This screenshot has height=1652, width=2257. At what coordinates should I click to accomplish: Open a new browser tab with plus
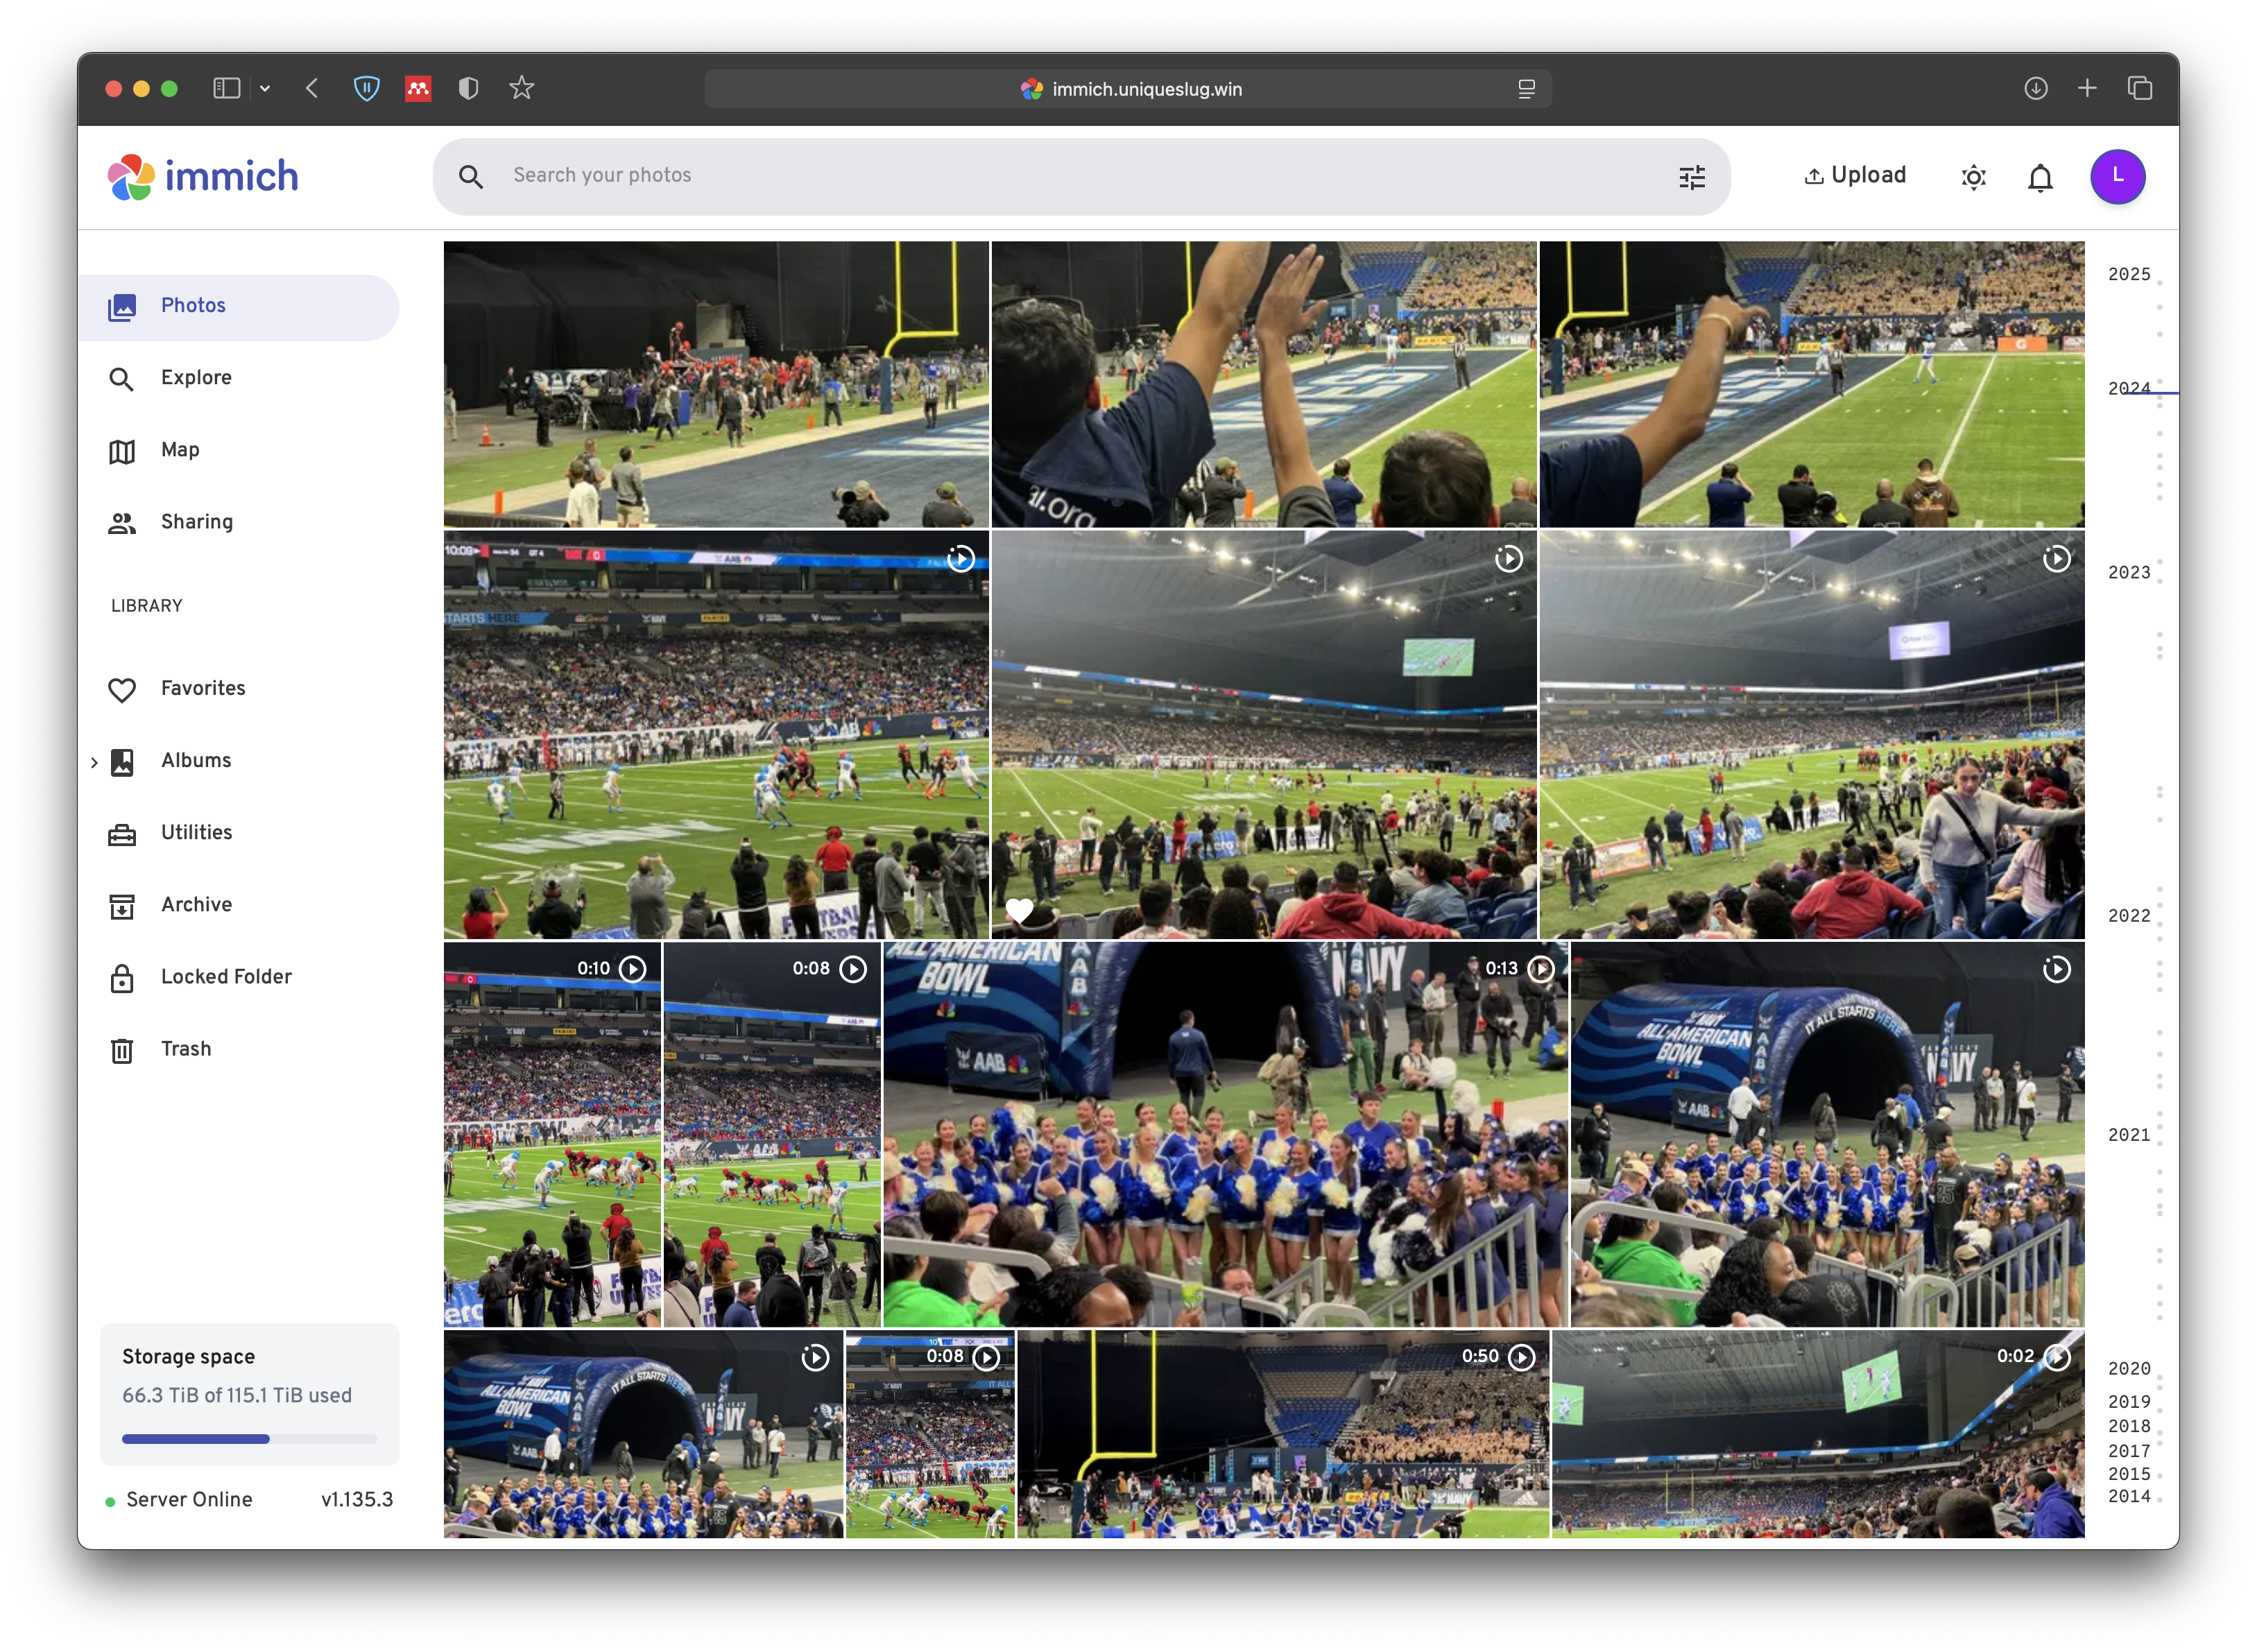2087,88
